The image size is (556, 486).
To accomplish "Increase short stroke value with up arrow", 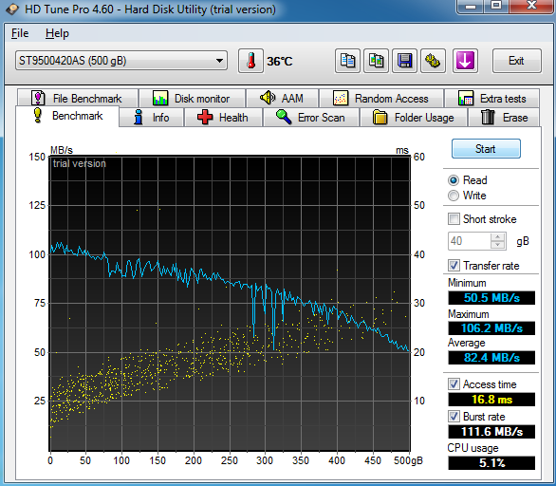I will coord(498,237).
